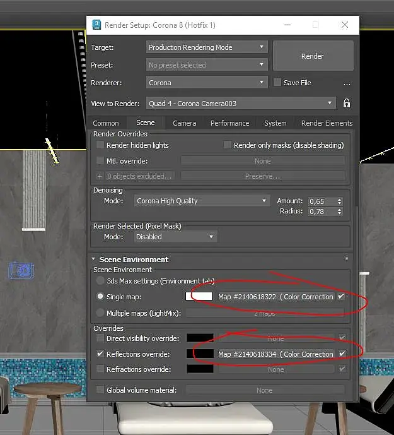
Task: Choose Multiple maps (LightMix) radio
Action: click(100, 313)
